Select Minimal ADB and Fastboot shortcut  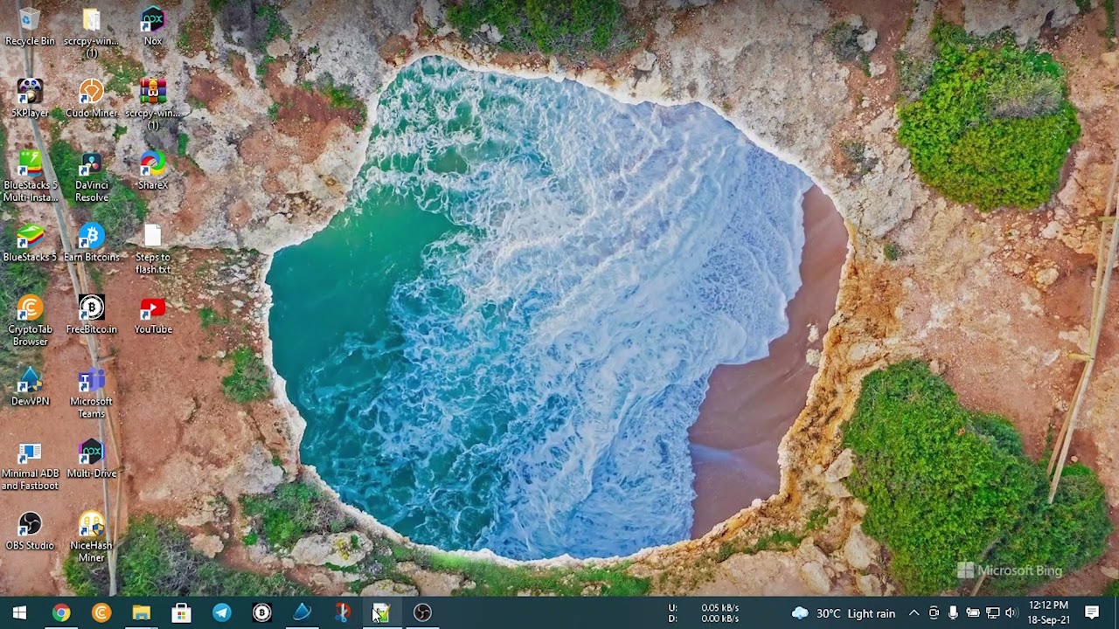30,454
